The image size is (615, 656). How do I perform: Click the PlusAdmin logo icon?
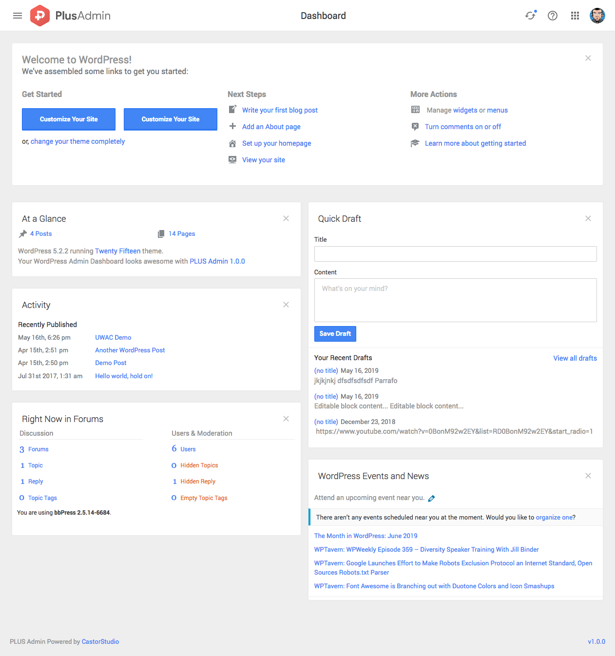pos(40,16)
